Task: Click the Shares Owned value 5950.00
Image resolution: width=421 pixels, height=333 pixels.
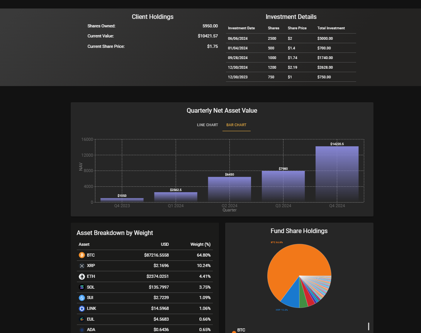Action: click(210, 26)
